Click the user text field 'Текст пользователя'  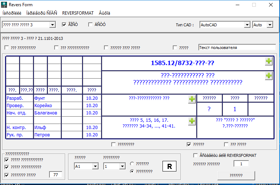pyautogui.click(x=237, y=48)
